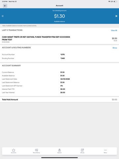Tap the Available Balance row in summary

59,76
